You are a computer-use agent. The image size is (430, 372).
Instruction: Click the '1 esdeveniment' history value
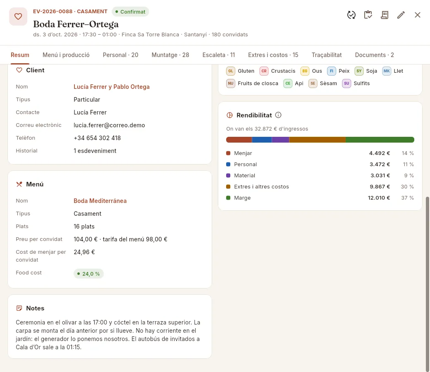click(x=95, y=151)
